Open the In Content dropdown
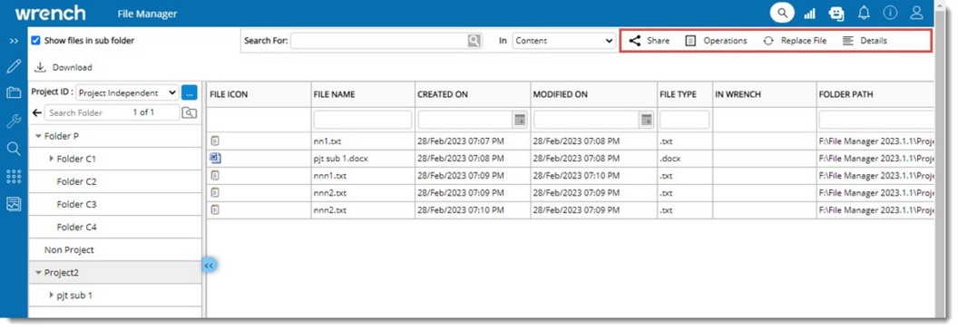 (564, 41)
